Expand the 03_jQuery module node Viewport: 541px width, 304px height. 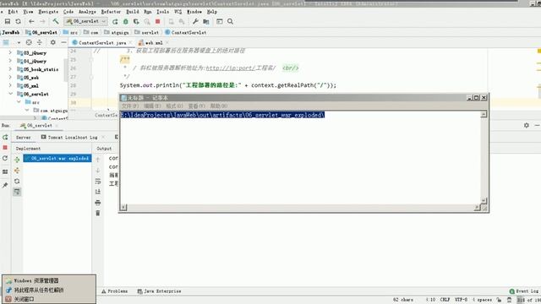click(x=10, y=52)
